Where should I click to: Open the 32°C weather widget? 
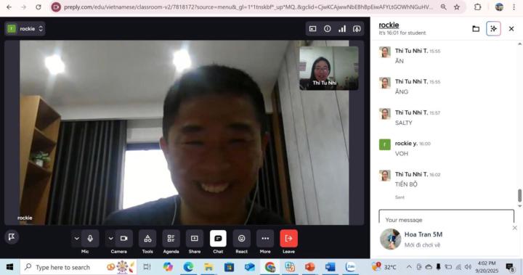pos(384,267)
